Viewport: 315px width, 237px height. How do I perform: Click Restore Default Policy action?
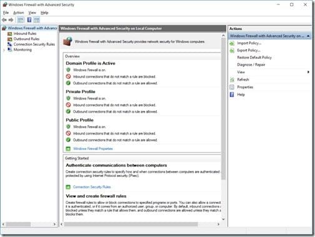click(254, 58)
